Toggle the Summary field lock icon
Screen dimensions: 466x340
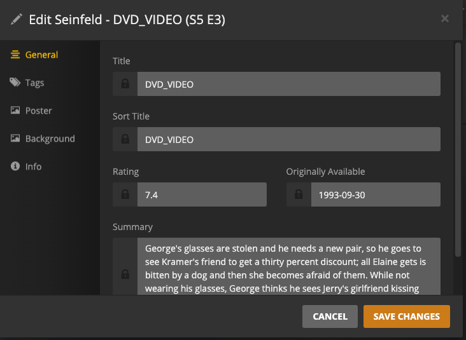125,274
